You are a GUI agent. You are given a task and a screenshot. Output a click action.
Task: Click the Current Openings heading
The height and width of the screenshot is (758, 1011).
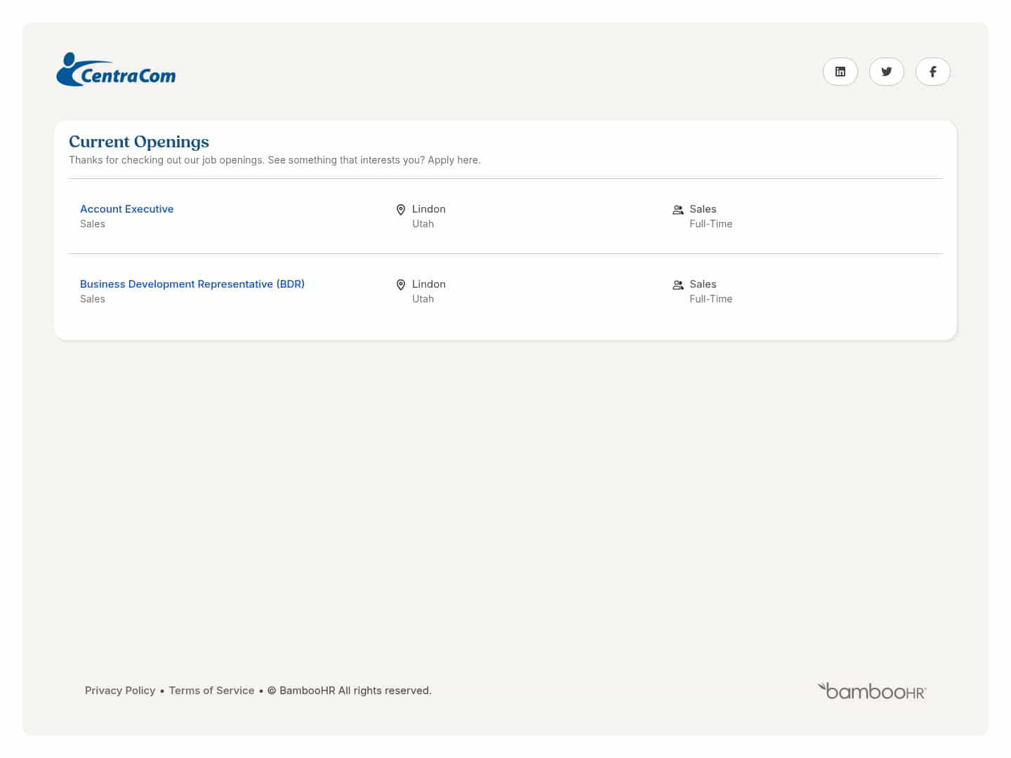(x=139, y=142)
